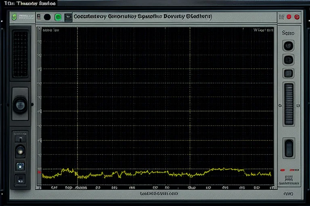310x206 pixels.
Task: Click the small icon left of the black round button
Action: coord(39,17)
